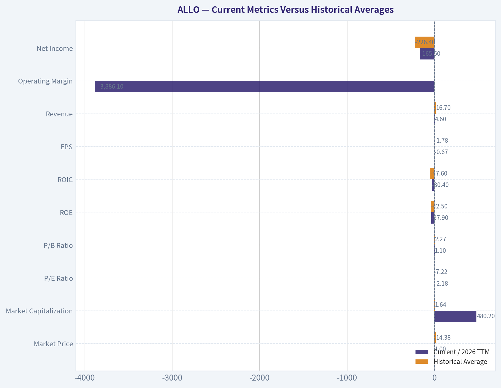
Task: Click the '4.60' Revenue value label
Action: 440,119
